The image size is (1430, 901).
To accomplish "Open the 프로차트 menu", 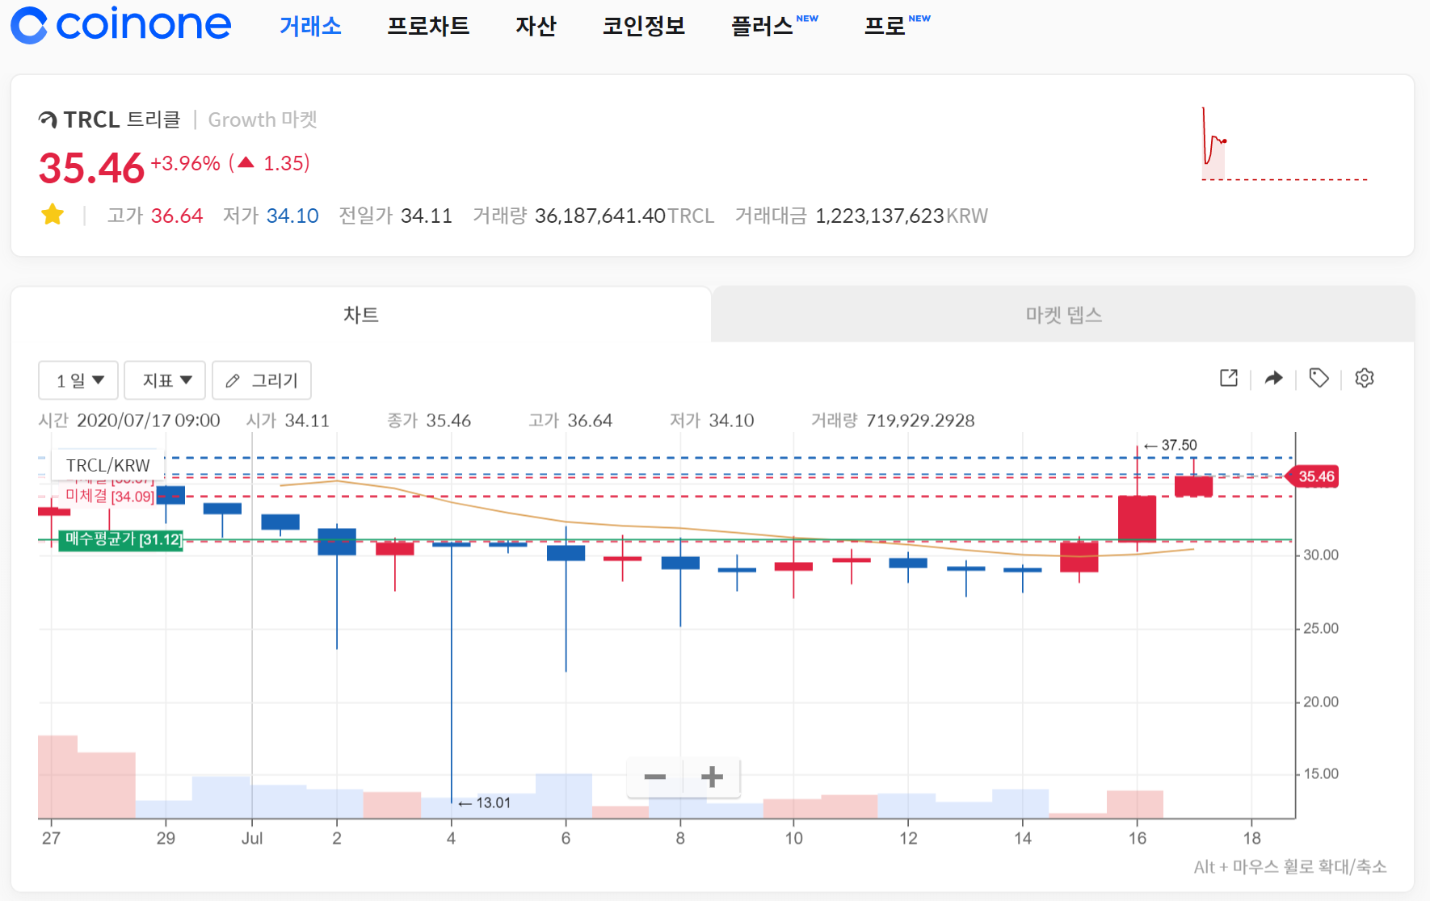I will (x=428, y=26).
